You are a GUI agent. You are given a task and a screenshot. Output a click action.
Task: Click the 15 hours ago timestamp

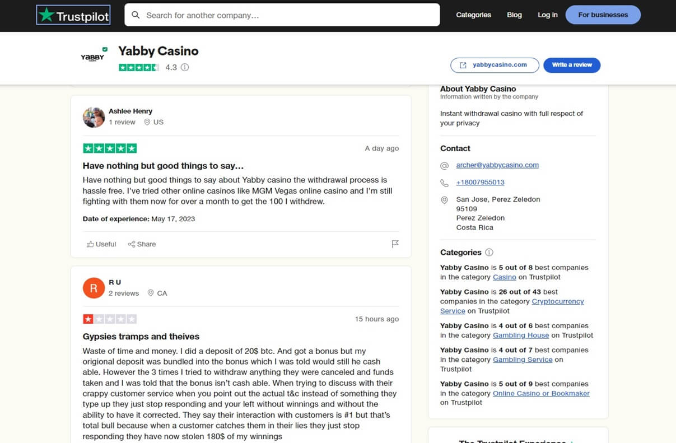[x=377, y=319]
